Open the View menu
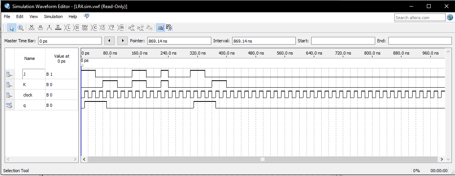455x176 pixels. tap(34, 17)
